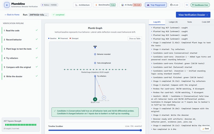Open GitHub v1.3.0 link
The height and width of the screenshot is (134, 214).
[174, 5]
